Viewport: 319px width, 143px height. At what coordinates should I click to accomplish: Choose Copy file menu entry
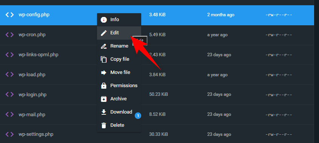[119, 59]
